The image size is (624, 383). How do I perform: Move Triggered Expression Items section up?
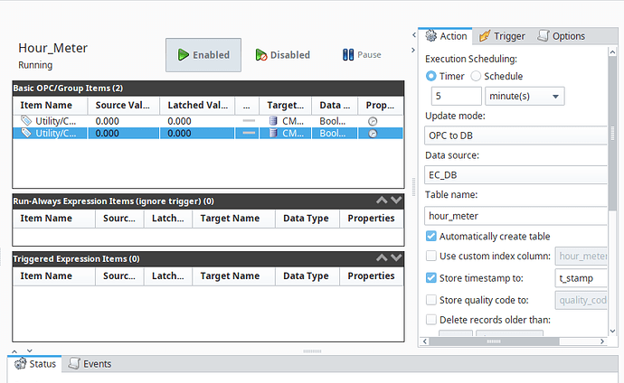382,257
